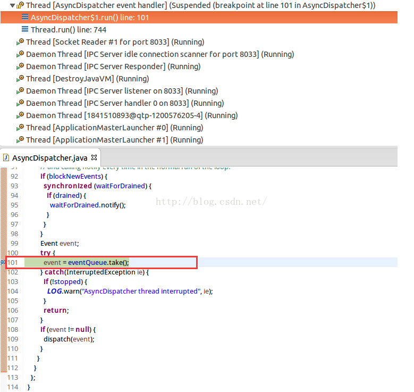414x392 pixels.
Task: Click thread icon for IPC Server idle connection scanner
Action: (x=20, y=54)
